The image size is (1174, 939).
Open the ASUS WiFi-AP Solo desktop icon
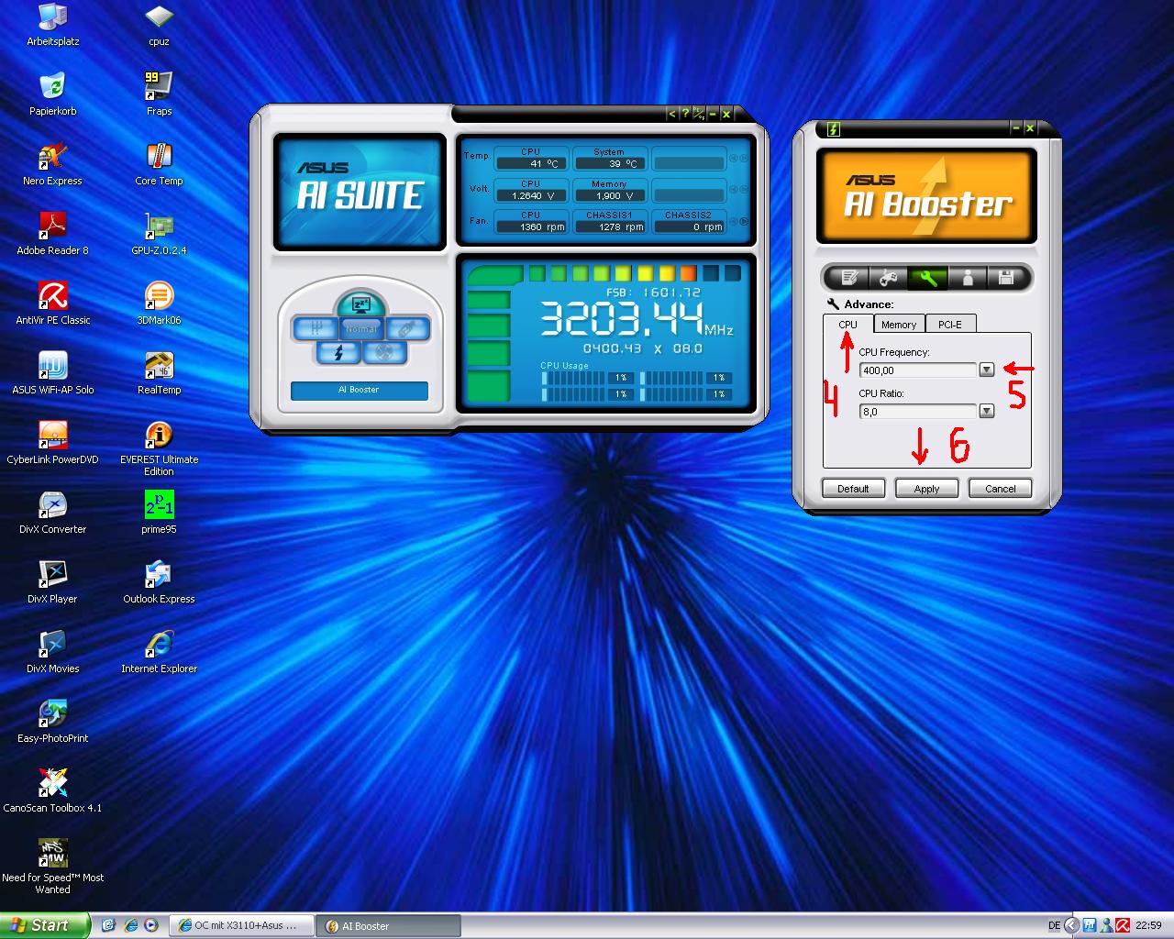click(53, 374)
